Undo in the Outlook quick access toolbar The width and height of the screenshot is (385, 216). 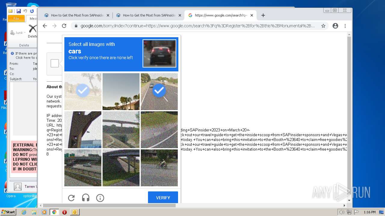pyautogui.click(x=25, y=11)
